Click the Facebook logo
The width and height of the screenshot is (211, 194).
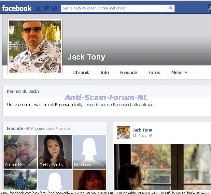pyautogui.click(x=17, y=8)
